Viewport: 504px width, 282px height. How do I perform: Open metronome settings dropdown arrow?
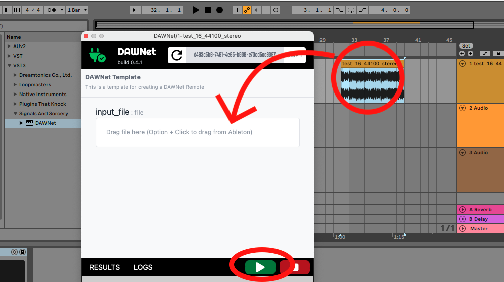tap(62, 10)
